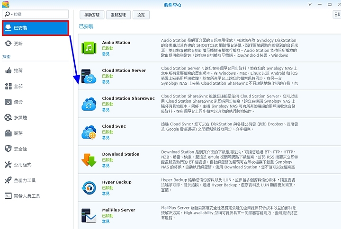Open the 公用程式 utilities category

point(36,165)
